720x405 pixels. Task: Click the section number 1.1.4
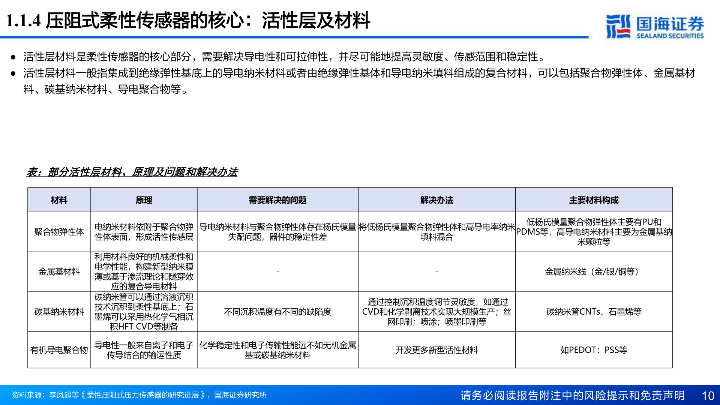click(x=23, y=21)
